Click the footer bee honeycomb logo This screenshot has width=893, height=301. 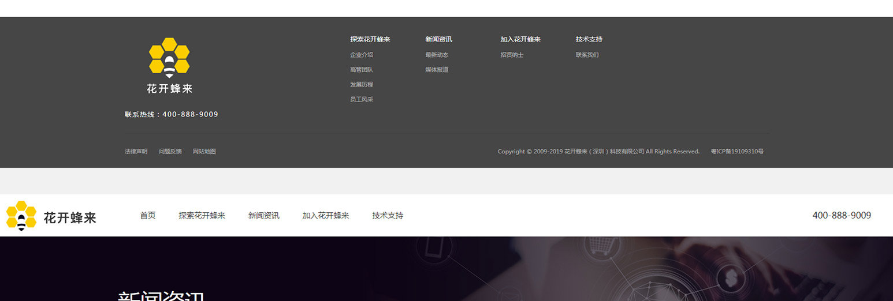pyautogui.click(x=169, y=66)
